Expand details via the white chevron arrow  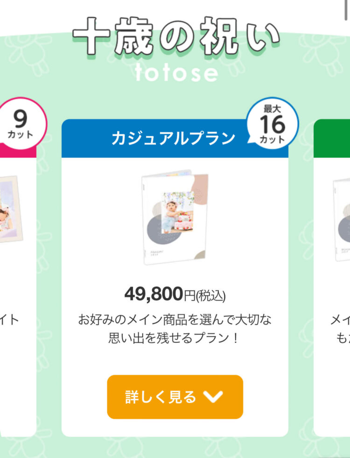(213, 397)
